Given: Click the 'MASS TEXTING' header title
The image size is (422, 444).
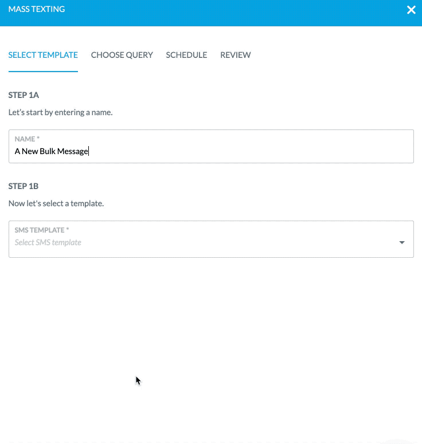Looking at the screenshot, I should tap(37, 9).
